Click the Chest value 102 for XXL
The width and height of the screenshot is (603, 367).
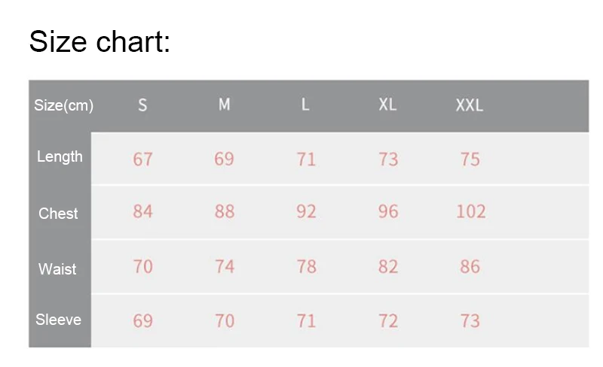pos(470,211)
